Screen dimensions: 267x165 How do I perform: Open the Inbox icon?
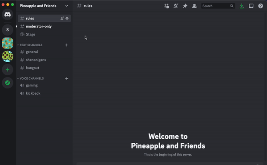coord(251,6)
